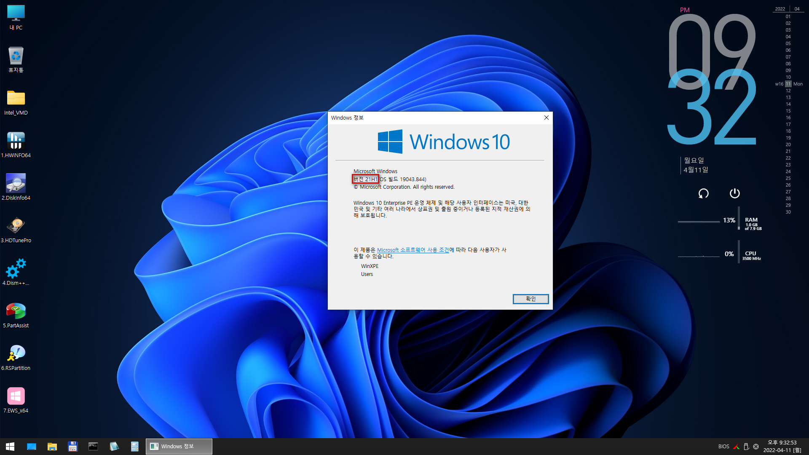Launch the 1.HWiNFO64 desktop shortcut
The width and height of the screenshot is (809, 455).
pyautogui.click(x=16, y=145)
